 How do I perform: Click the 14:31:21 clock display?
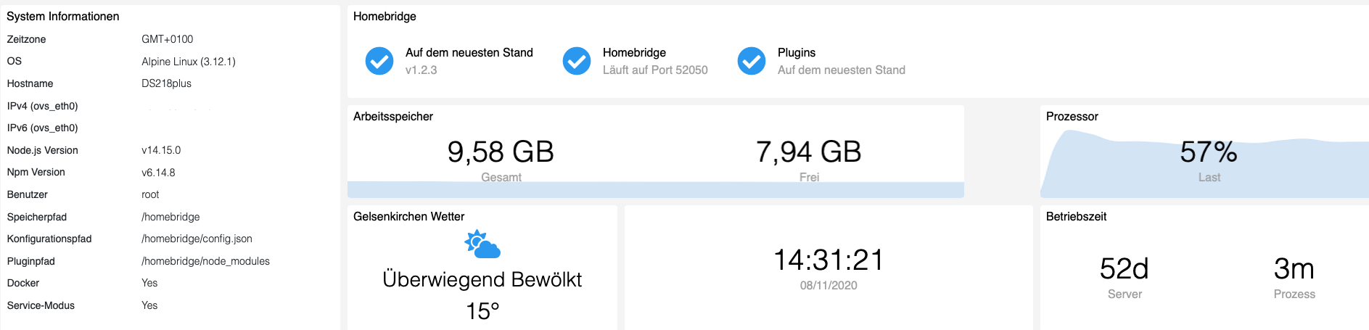pyautogui.click(x=829, y=260)
